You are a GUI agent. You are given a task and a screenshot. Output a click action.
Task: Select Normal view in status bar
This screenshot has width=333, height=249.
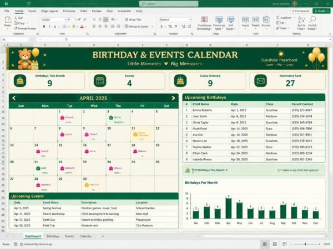tap(265, 244)
